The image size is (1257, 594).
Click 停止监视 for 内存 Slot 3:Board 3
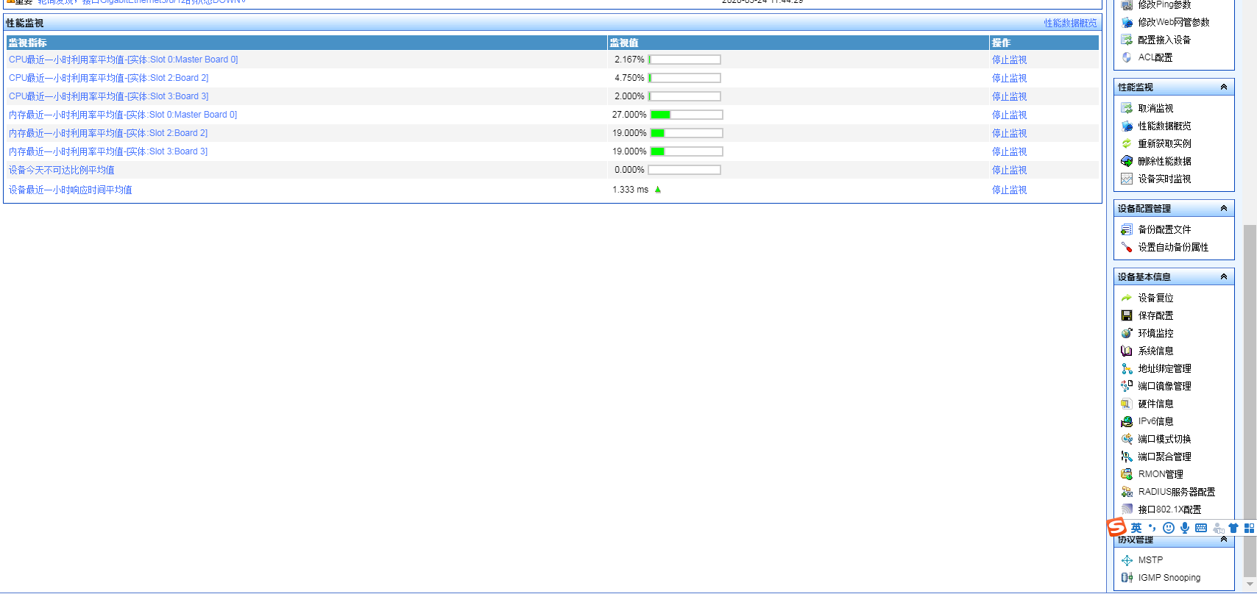tap(1009, 151)
